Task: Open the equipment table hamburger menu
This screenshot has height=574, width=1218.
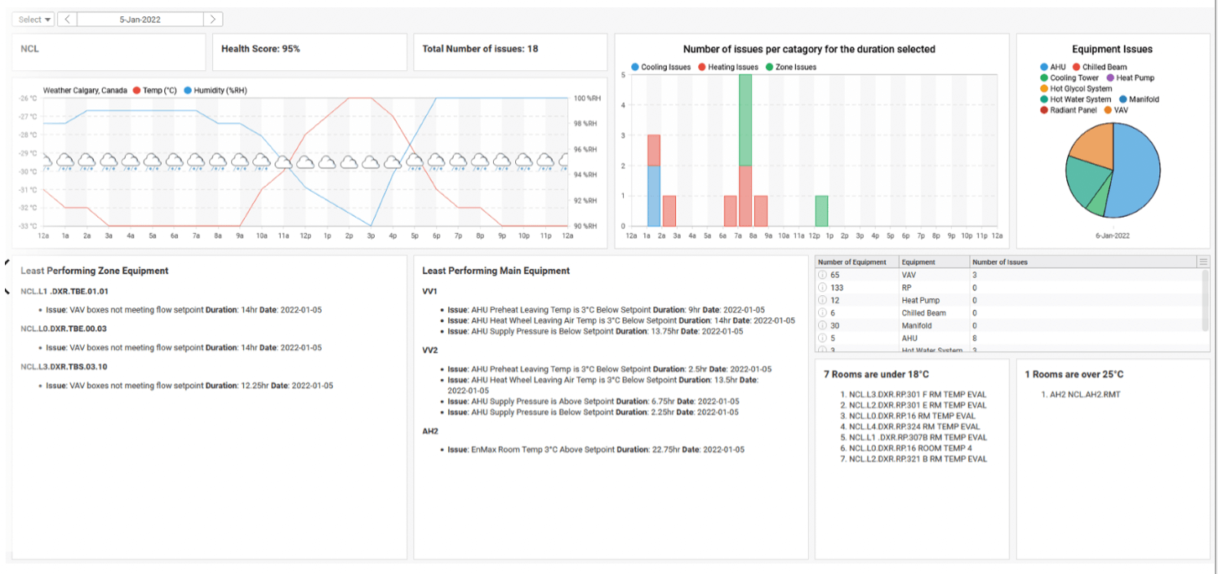Action: point(1202,262)
